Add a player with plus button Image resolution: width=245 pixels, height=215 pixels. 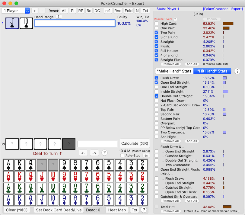point(35,11)
